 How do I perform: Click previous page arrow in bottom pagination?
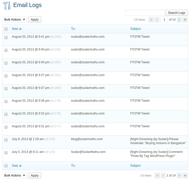pyautogui.click(x=163, y=175)
